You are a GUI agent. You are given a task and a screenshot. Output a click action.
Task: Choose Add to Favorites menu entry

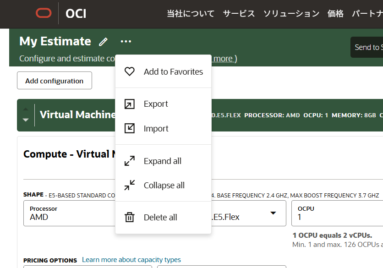(163, 71)
